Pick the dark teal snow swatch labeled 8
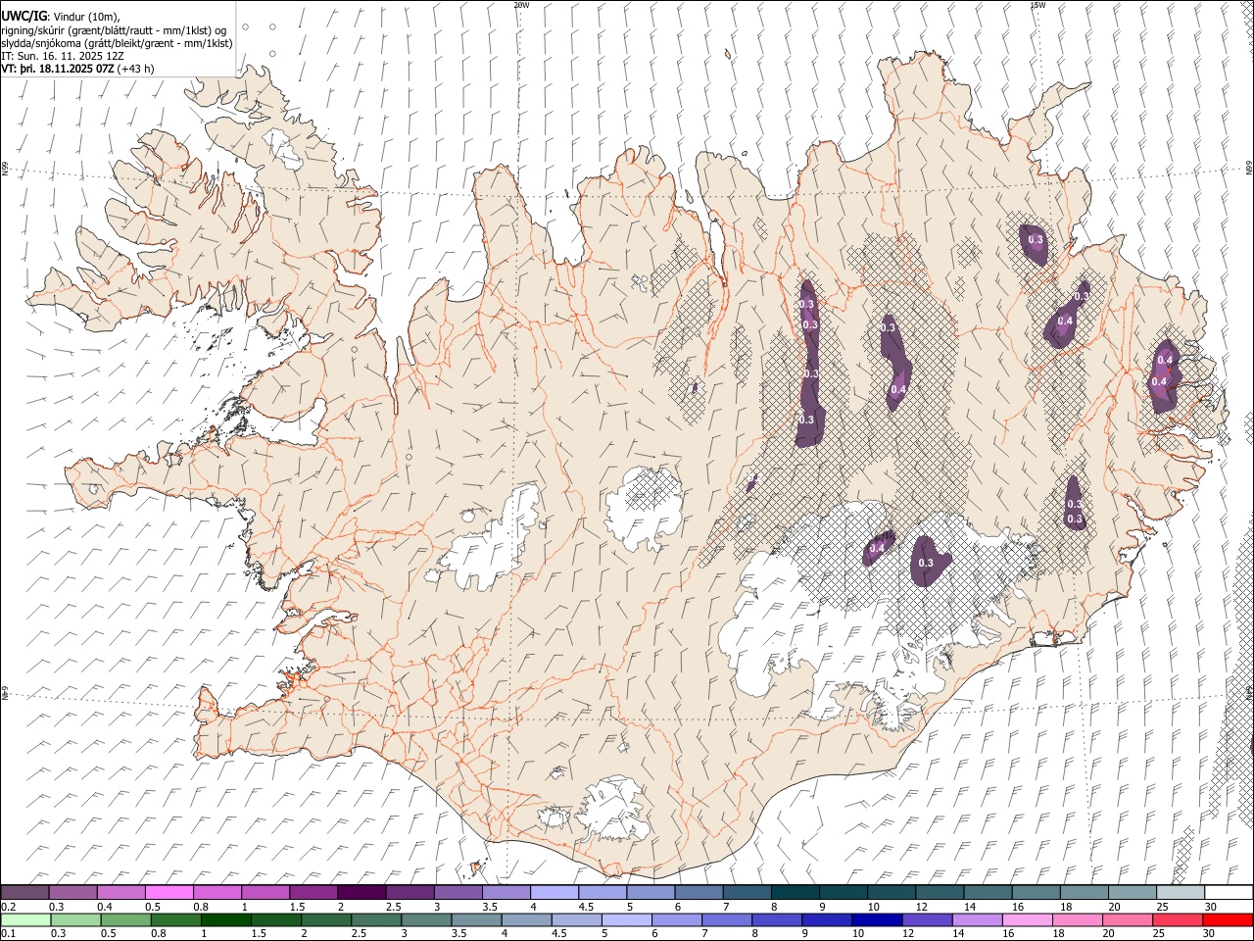 [795, 892]
